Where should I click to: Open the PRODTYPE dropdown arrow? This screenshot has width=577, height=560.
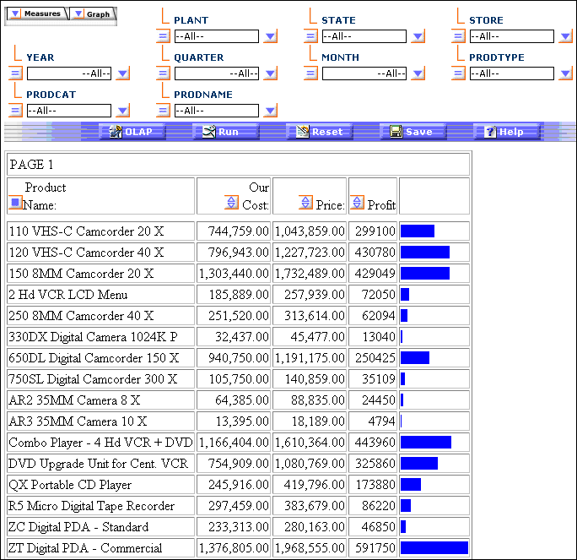[x=565, y=73]
